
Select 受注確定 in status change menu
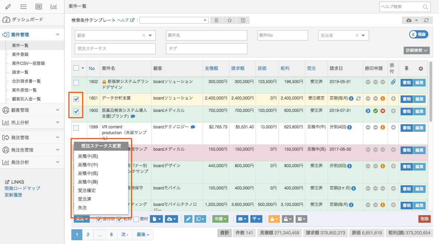point(87,190)
